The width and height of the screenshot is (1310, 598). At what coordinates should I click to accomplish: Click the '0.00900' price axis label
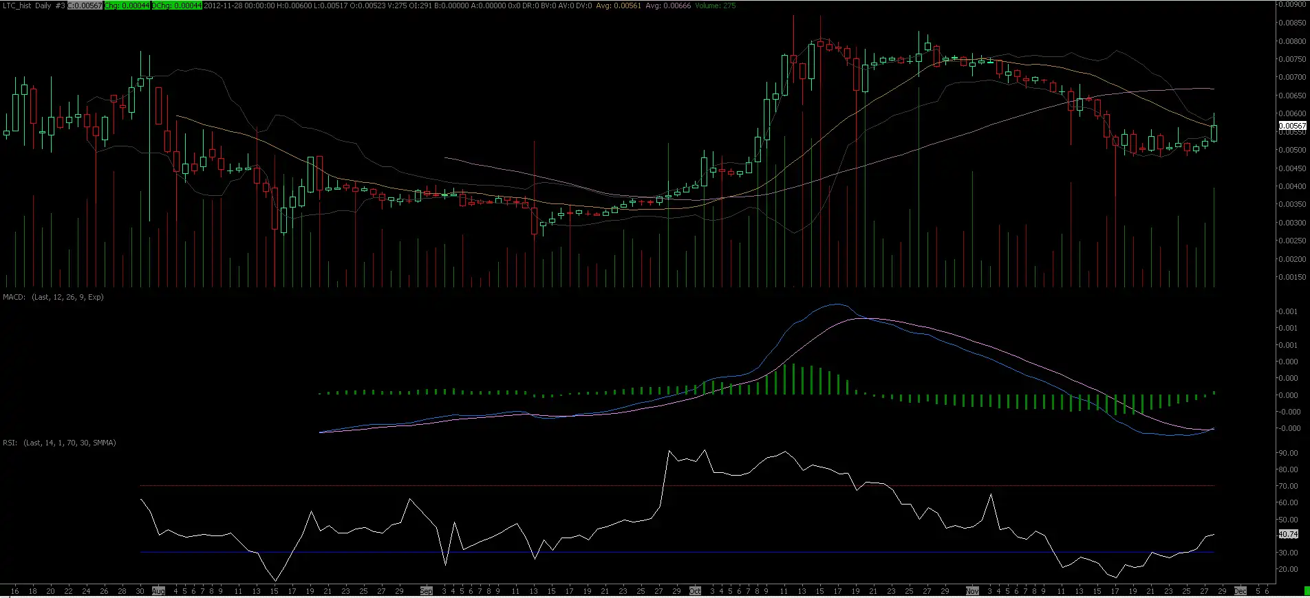pyautogui.click(x=1292, y=4)
